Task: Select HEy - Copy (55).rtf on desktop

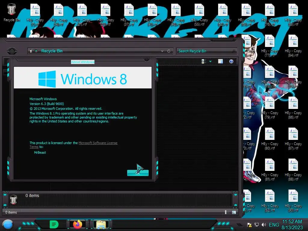Action: pyautogui.click(x=199, y=15)
